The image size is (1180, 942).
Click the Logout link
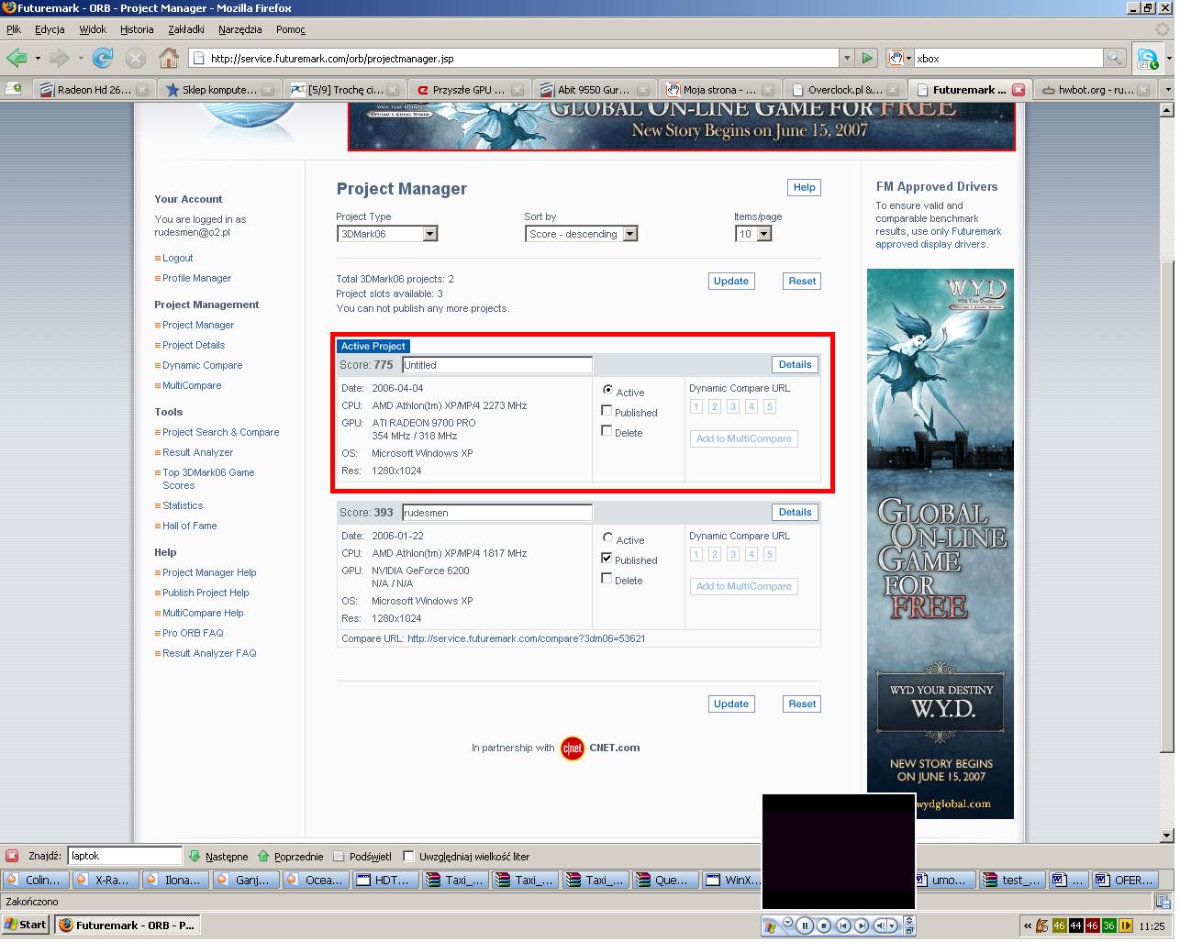(x=178, y=258)
